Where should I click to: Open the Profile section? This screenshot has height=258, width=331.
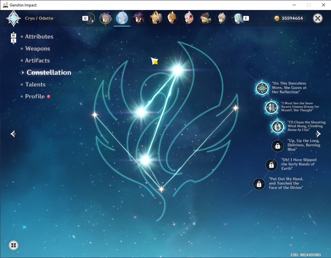[35, 96]
